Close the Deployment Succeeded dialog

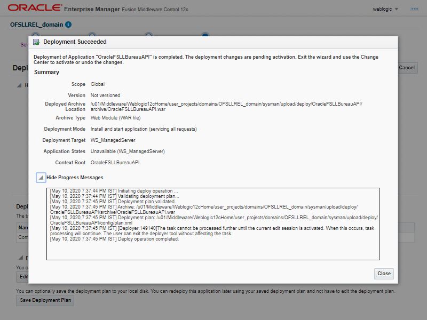(x=384, y=274)
